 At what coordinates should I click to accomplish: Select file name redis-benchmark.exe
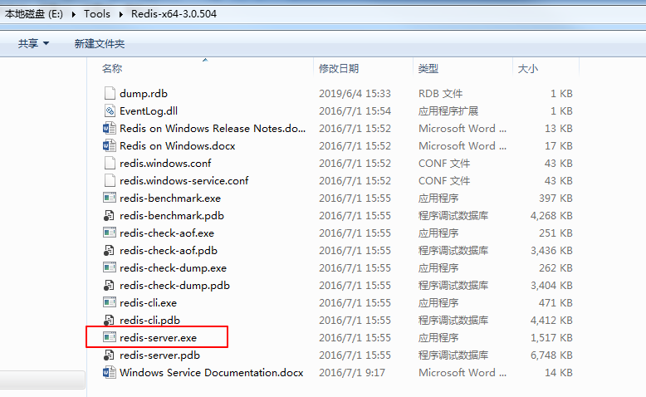170,198
